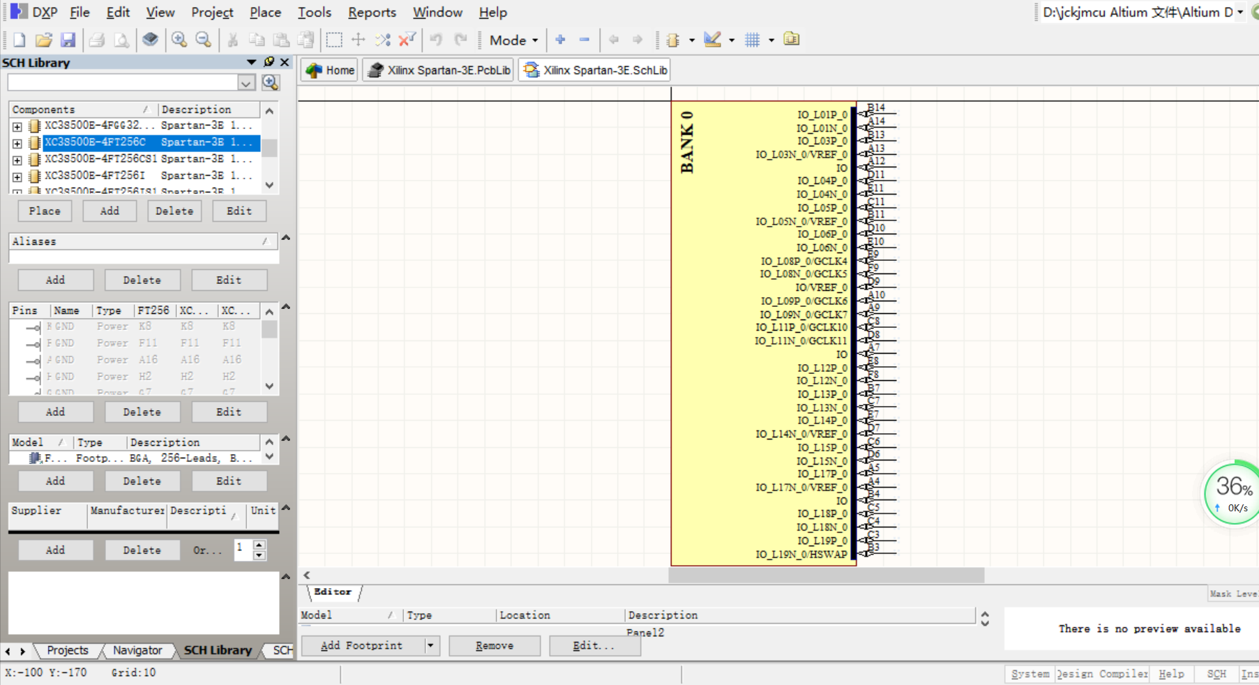Image resolution: width=1259 pixels, height=685 pixels.
Task: Click the place IEEE symbol tool icon
Action: [673, 40]
